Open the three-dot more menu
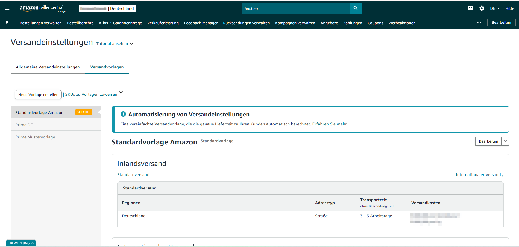The image size is (519, 247). tap(479, 22)
